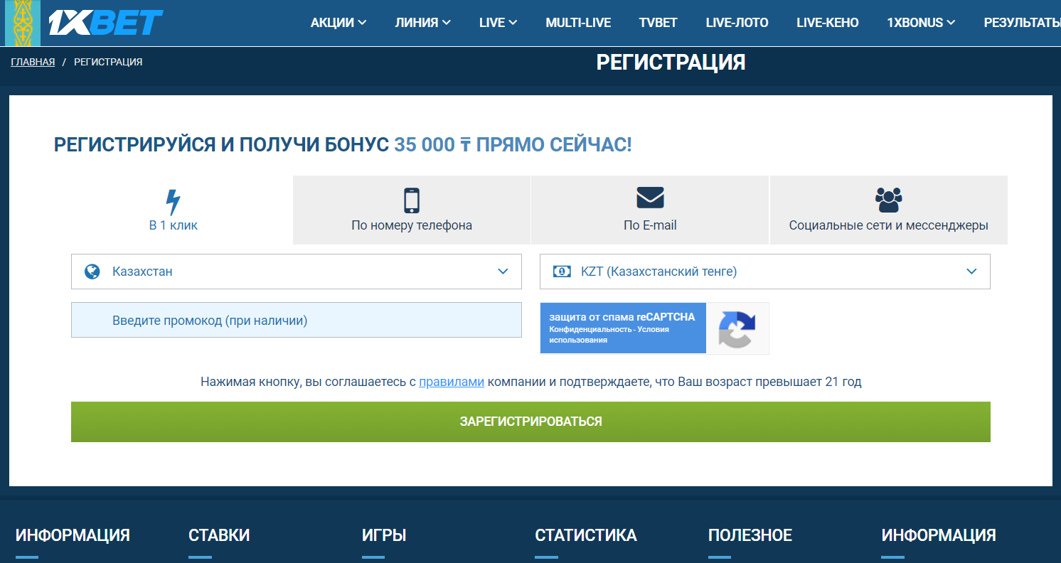Click the promo code input field

coord(296,321)
